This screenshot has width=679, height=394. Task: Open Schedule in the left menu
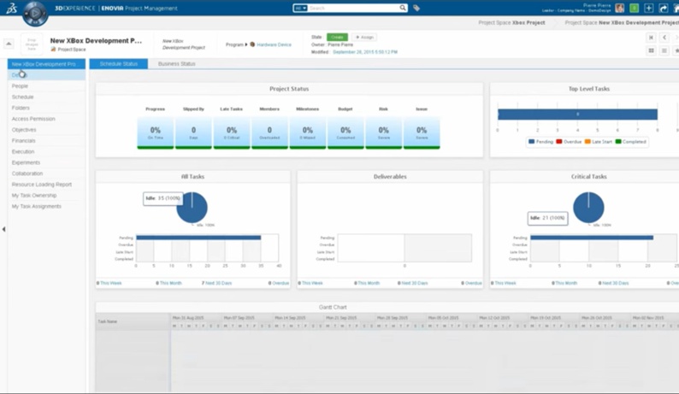(22, 97)
